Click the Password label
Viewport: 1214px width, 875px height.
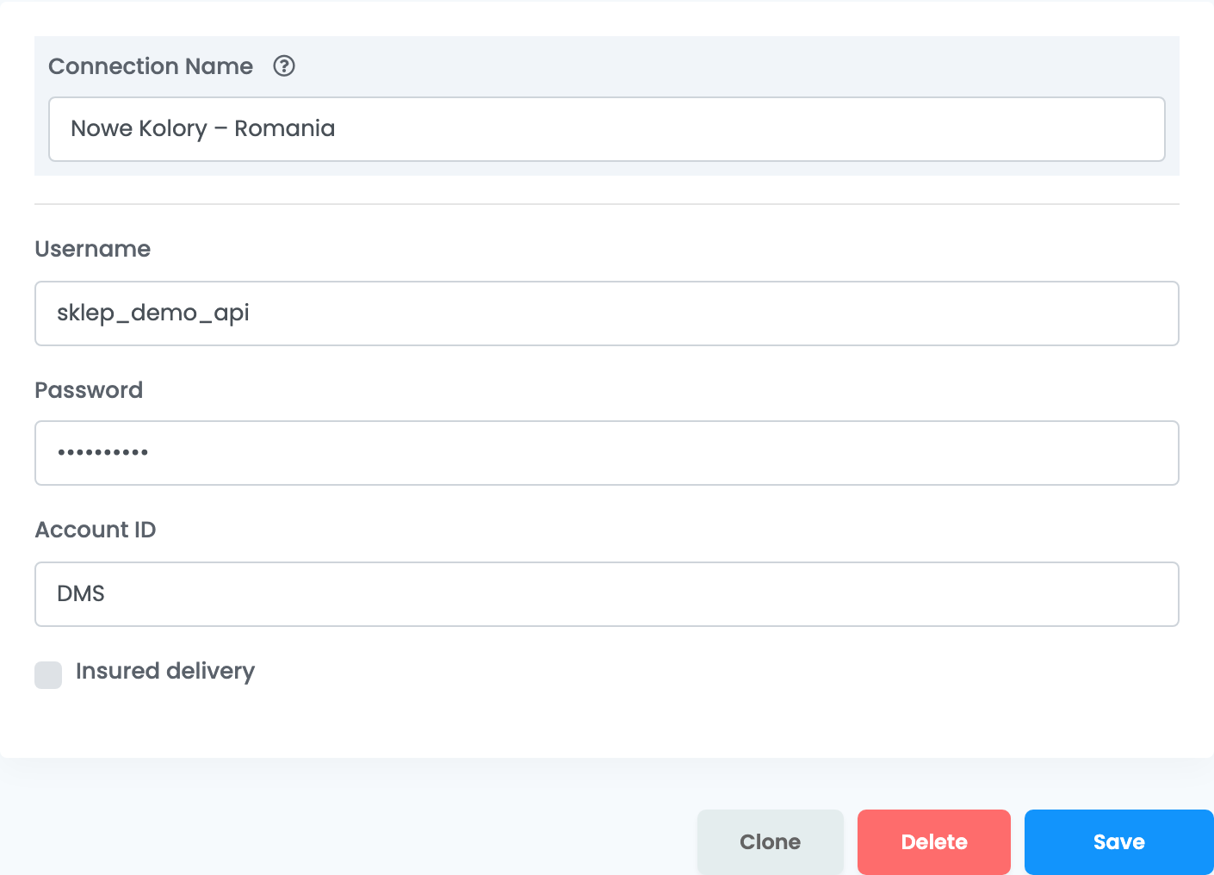[89, 390]
